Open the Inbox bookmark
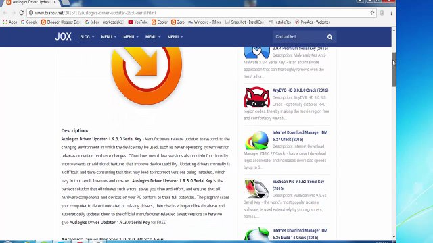The height and width of the screenshot is (243, 433). 104,22
